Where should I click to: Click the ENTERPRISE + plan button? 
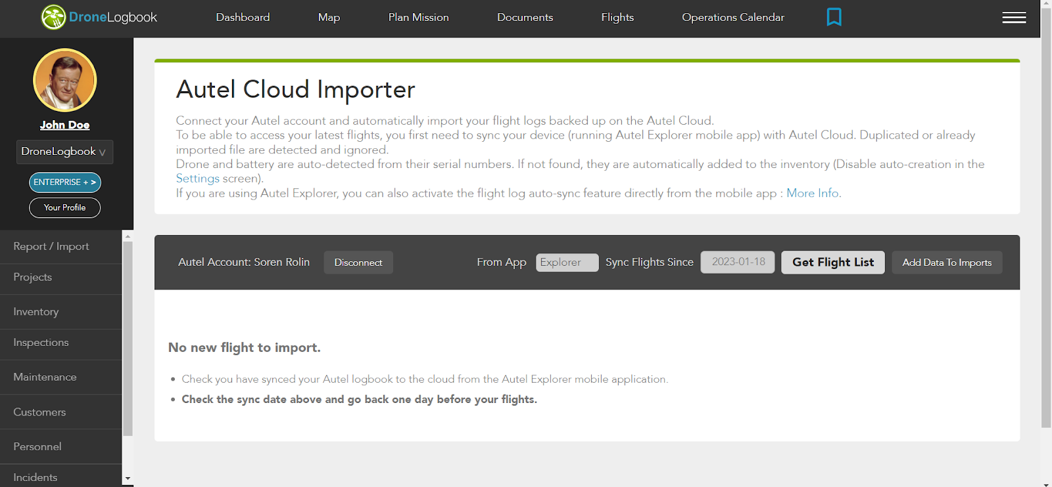point(65,182)
